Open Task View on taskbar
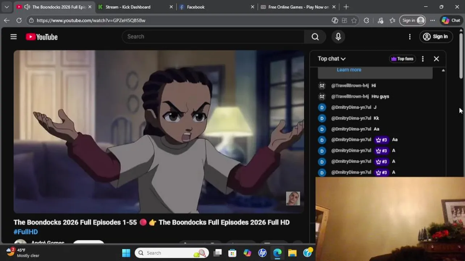This screenshot has width=465, height=261. pyautogui.click(x=217, y=253)
